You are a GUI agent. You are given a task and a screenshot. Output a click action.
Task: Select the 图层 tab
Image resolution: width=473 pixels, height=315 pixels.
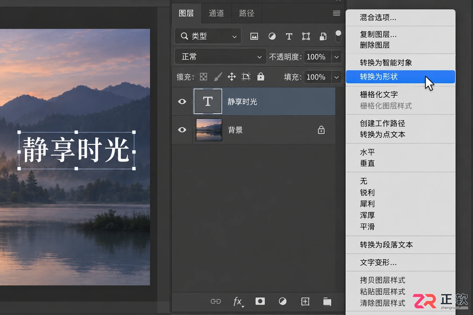(x=186, y=13)
